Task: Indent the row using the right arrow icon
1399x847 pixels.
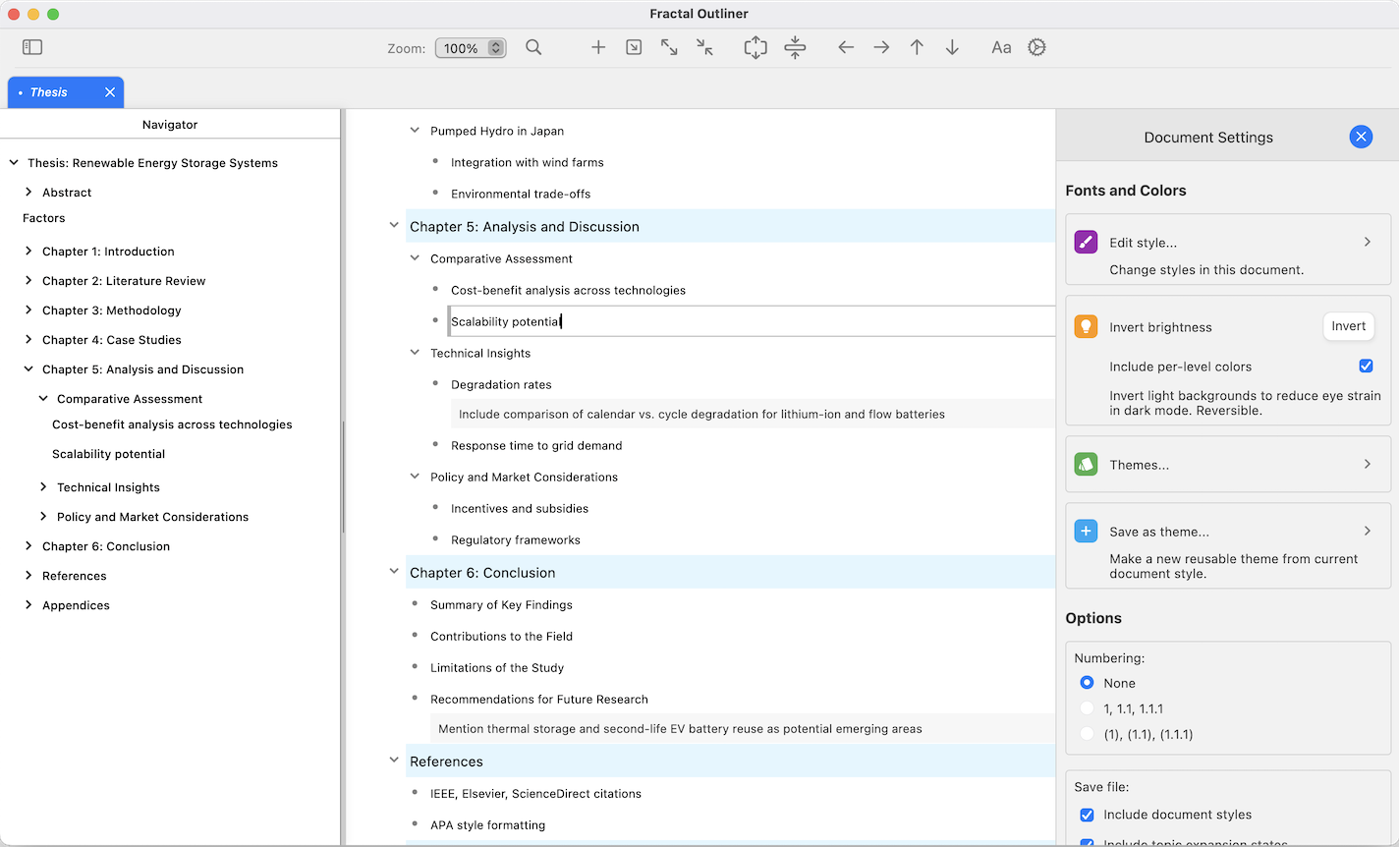Action: [881, 47]
